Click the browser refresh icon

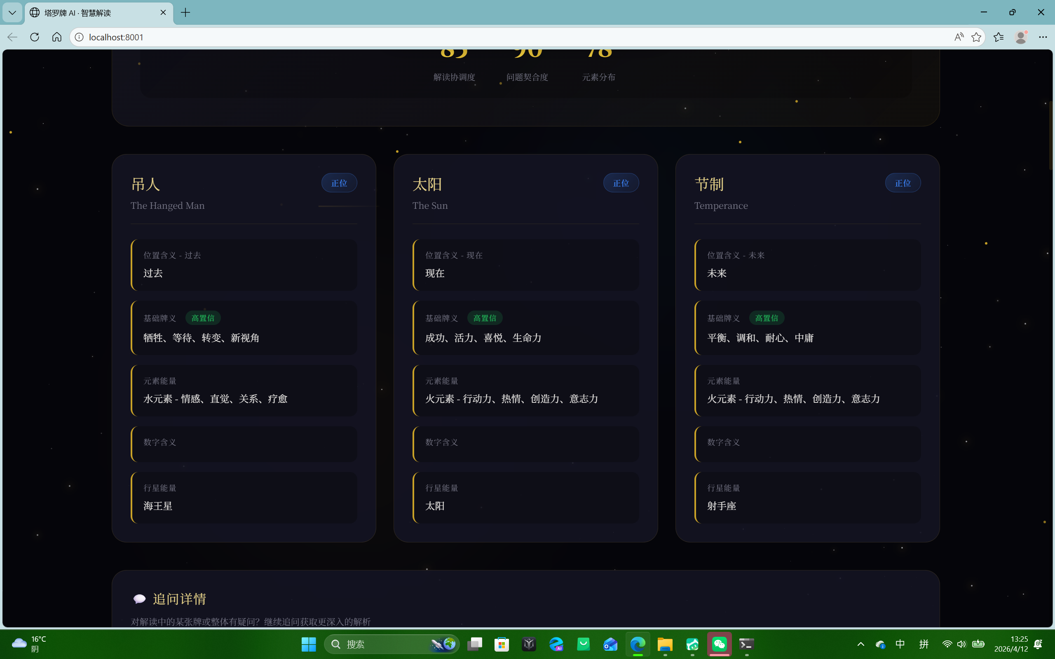[x=35, y=37]
